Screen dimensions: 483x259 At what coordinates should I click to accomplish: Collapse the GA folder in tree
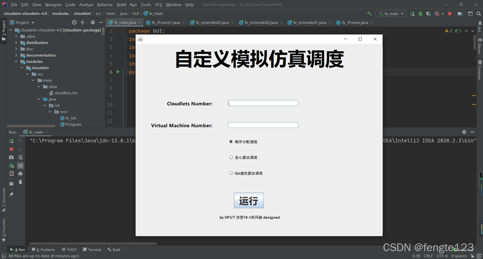45,105
